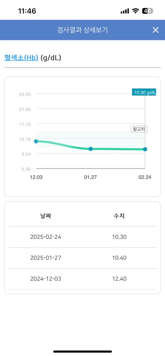The image size is (165, 356).
Task: Select the 2024-12-03 table row
Action: click(82, 279)
